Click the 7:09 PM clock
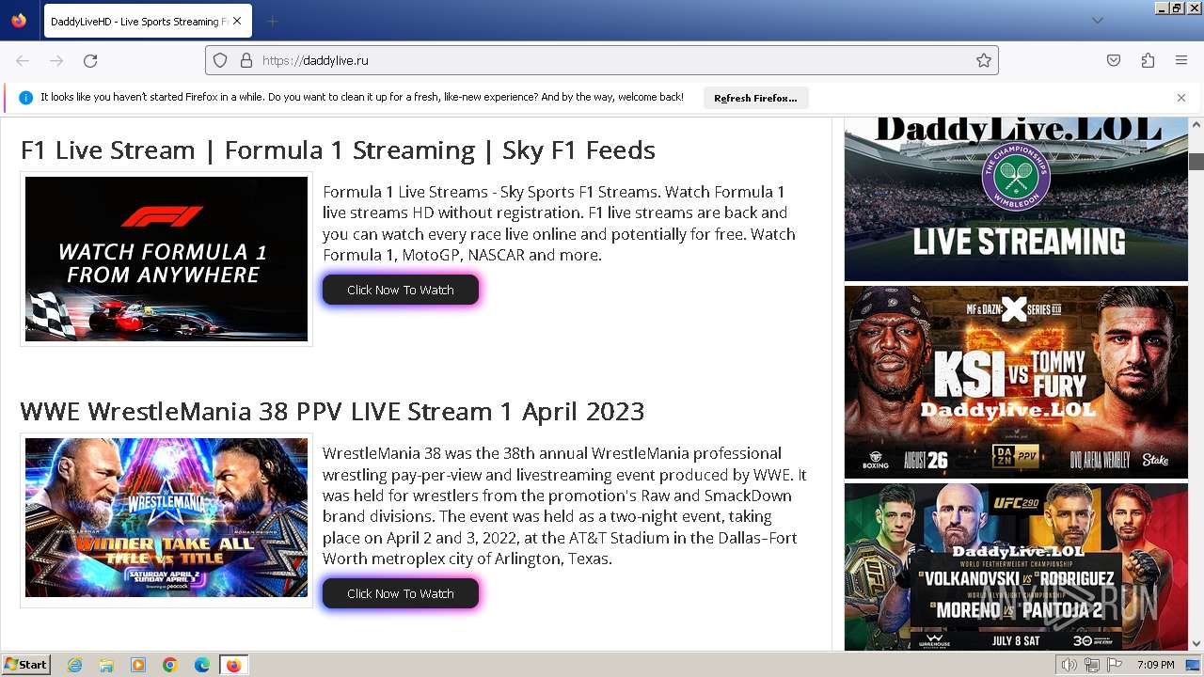Screen dimensions: 1204x677 (x=1155, y=665)
